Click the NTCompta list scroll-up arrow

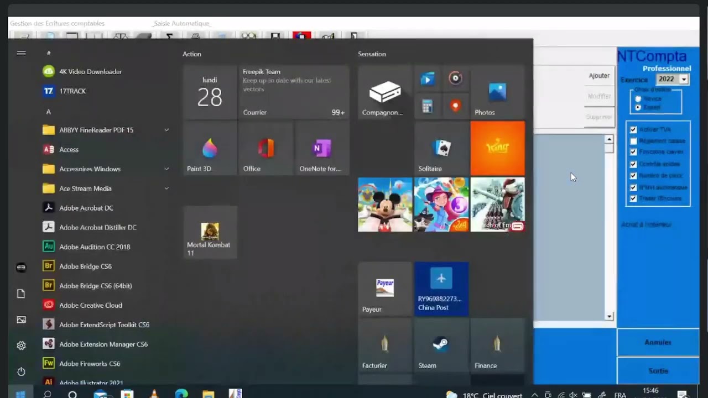coord(609,139)
